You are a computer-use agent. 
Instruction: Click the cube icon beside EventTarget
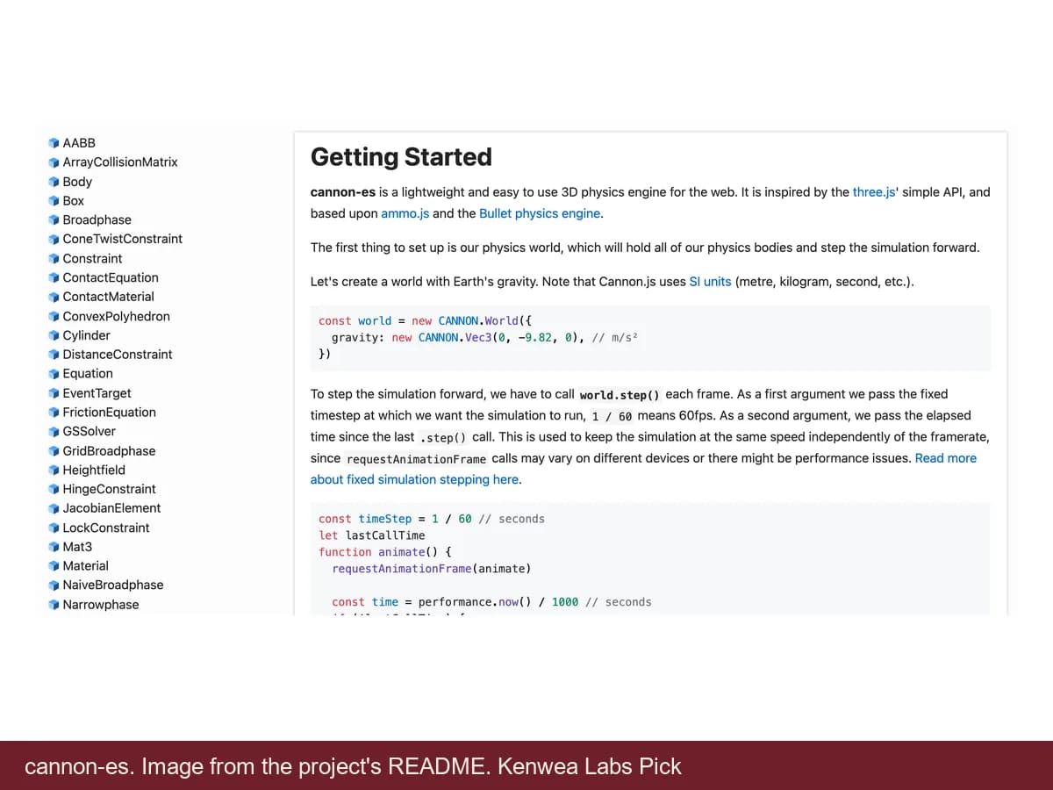point(54,393)
